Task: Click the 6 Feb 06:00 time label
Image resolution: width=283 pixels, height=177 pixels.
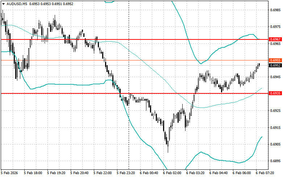Action: click(242, 173)
